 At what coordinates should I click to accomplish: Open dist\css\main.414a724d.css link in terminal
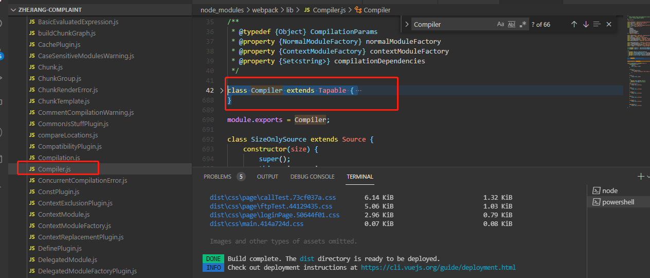point(257,224)
